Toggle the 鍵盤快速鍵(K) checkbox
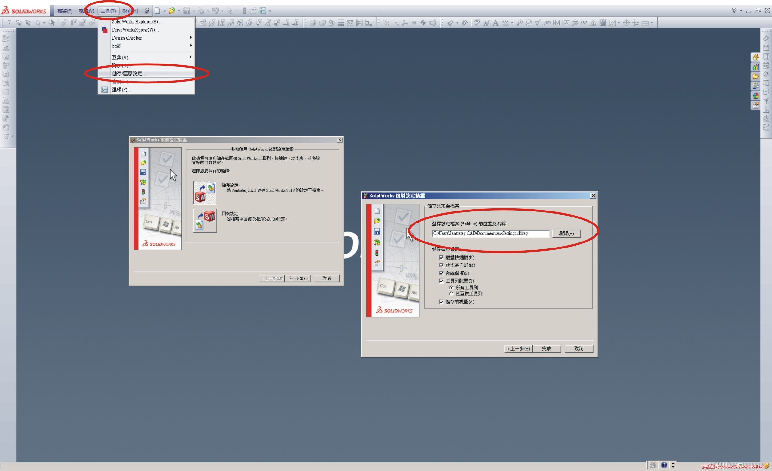 (x=441, y=258)
